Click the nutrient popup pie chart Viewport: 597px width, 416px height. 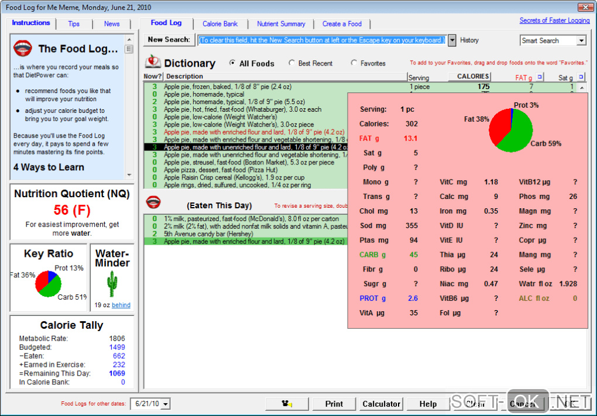[510, 130]
